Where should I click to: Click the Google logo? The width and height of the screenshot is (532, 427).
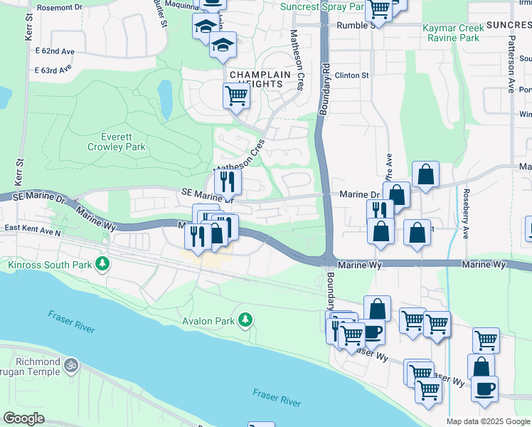click(x=23, y=418)
